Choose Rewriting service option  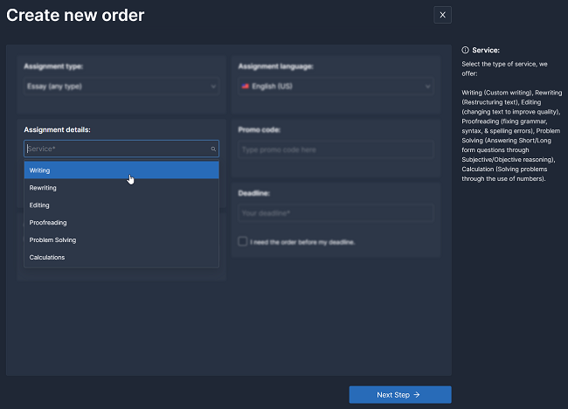pyautogui.click(x=121, y=188)
